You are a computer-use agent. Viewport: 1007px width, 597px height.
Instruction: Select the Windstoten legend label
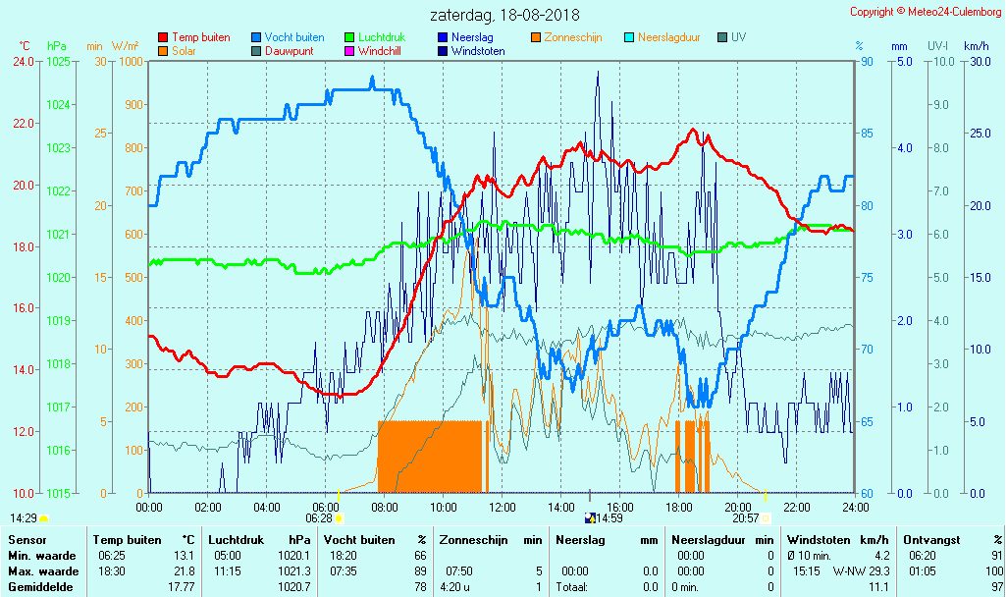point(478,51)
